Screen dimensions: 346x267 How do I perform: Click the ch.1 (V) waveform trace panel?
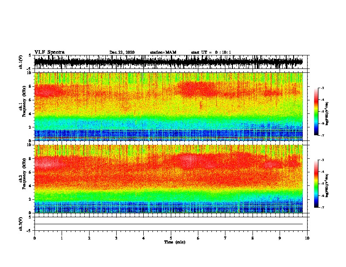click(x=170, y=62)
